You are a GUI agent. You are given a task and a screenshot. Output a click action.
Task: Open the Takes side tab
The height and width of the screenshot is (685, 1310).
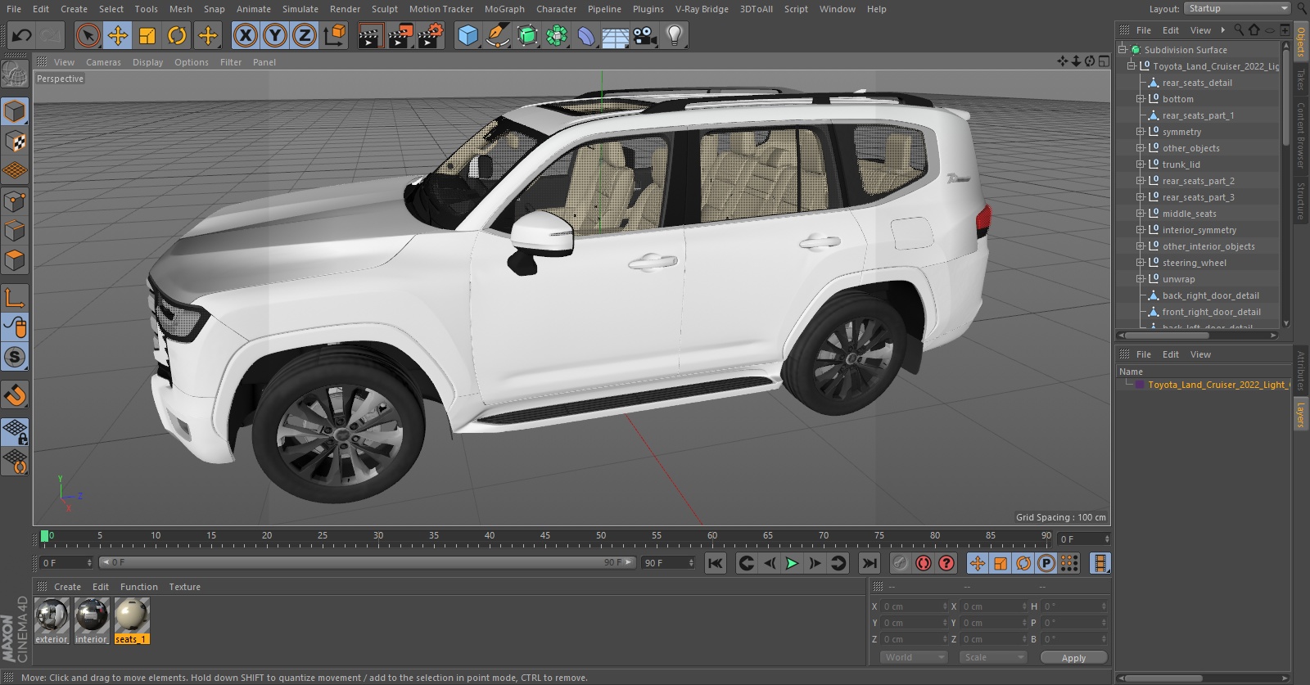(1301, 79)
